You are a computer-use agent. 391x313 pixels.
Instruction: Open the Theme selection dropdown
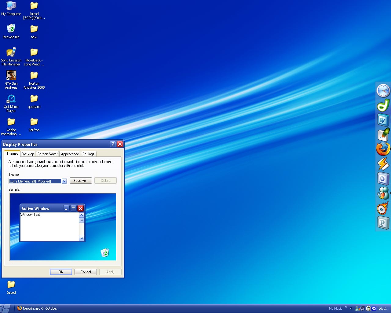tap(64, 181)
